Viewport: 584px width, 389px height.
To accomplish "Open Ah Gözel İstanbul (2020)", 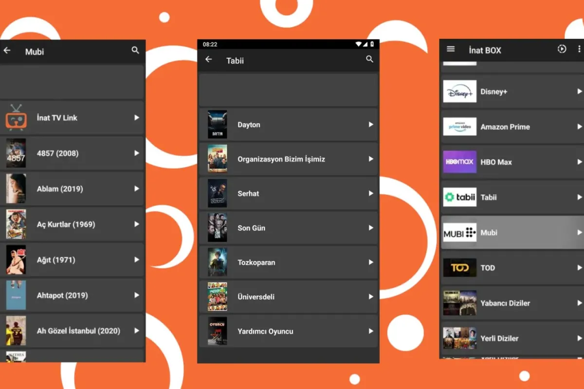I will coord(78,331).
